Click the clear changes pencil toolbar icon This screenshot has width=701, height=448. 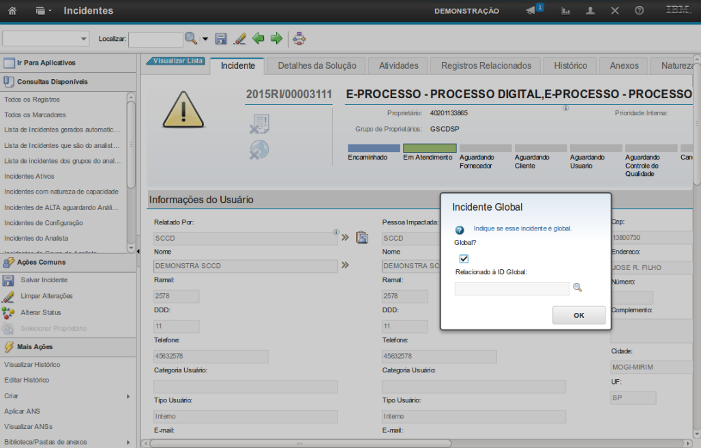coord(239,39)
